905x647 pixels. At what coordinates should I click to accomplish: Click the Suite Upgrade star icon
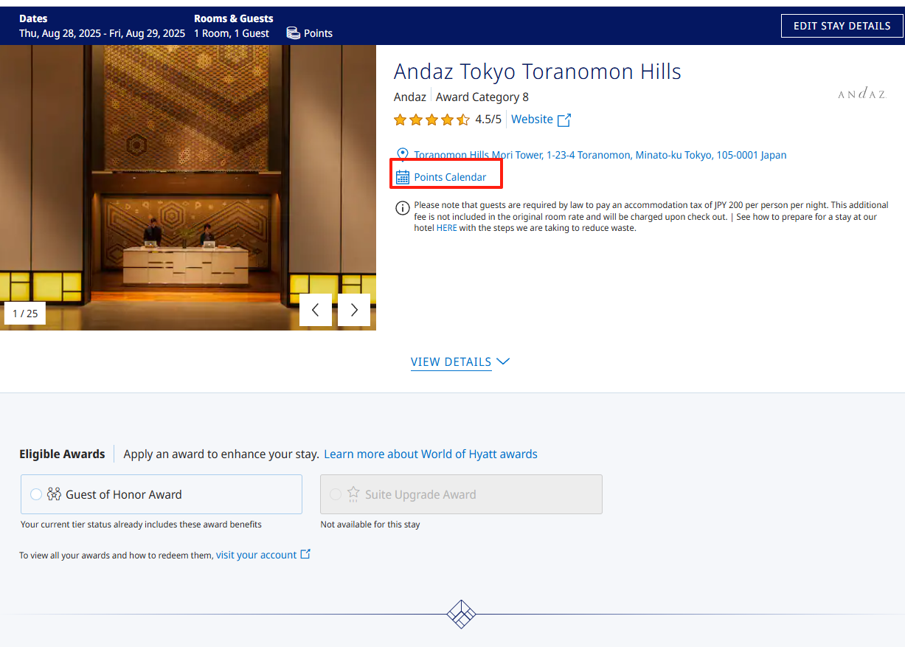point(353,494)
